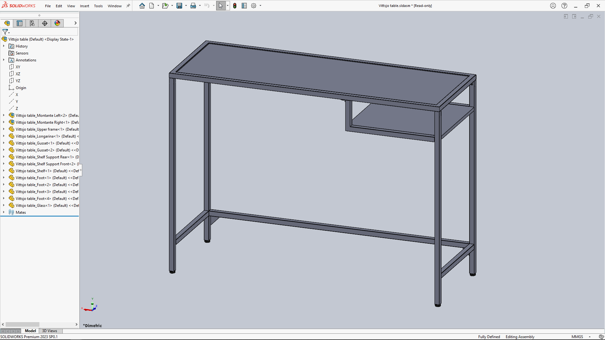
Task: Open the File Properties icon
Action: tap(244, 6)
